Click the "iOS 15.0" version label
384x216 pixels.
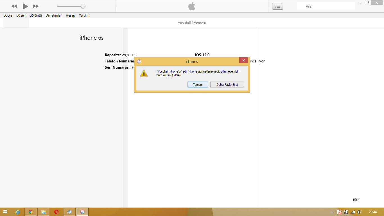(202, 55)
